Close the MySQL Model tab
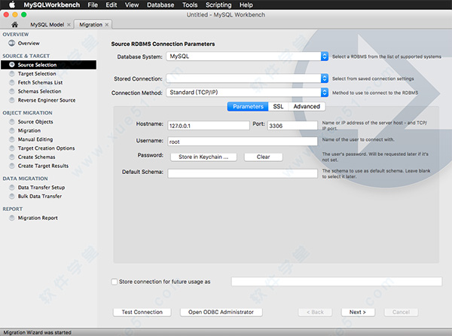 click(69, 25)
